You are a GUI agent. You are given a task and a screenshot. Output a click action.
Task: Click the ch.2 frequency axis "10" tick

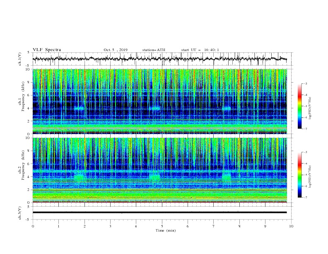pyautogui.click(x=28, y=138)
